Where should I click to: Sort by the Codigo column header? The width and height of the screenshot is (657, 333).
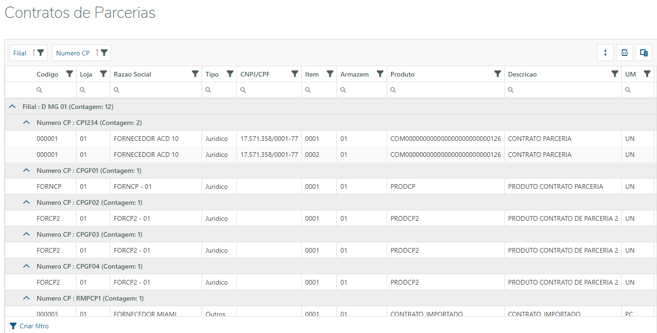(x=47, y=74)
